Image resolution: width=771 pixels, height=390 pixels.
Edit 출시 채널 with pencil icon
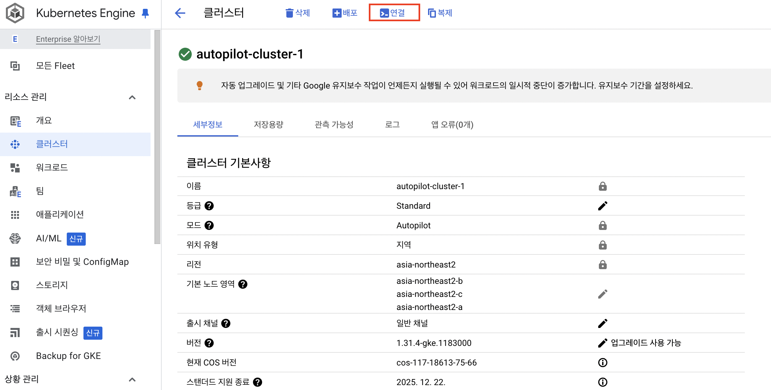click(603, 323)
